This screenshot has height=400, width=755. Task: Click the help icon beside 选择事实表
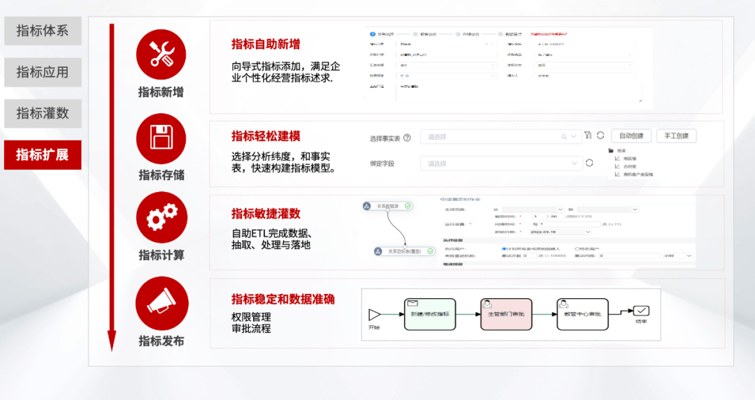[x=408, y=138]
